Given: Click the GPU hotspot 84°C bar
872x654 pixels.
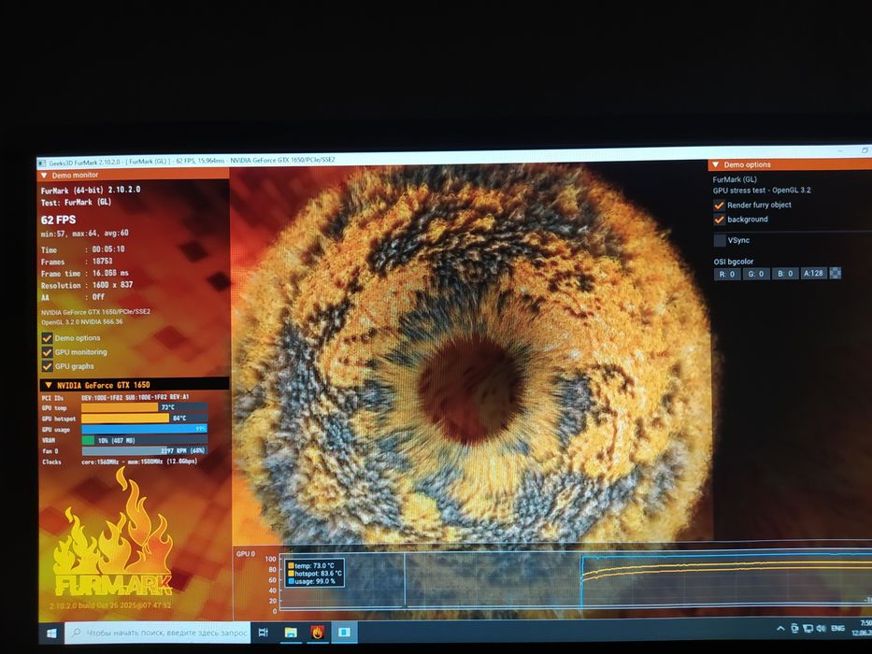Looking at the screenshot, I should click(145, 419).
